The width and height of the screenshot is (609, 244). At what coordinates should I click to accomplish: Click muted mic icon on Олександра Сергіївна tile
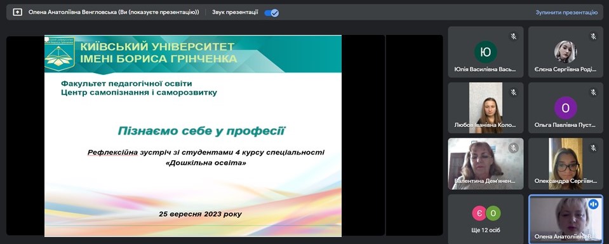click(x=593, y=148)
